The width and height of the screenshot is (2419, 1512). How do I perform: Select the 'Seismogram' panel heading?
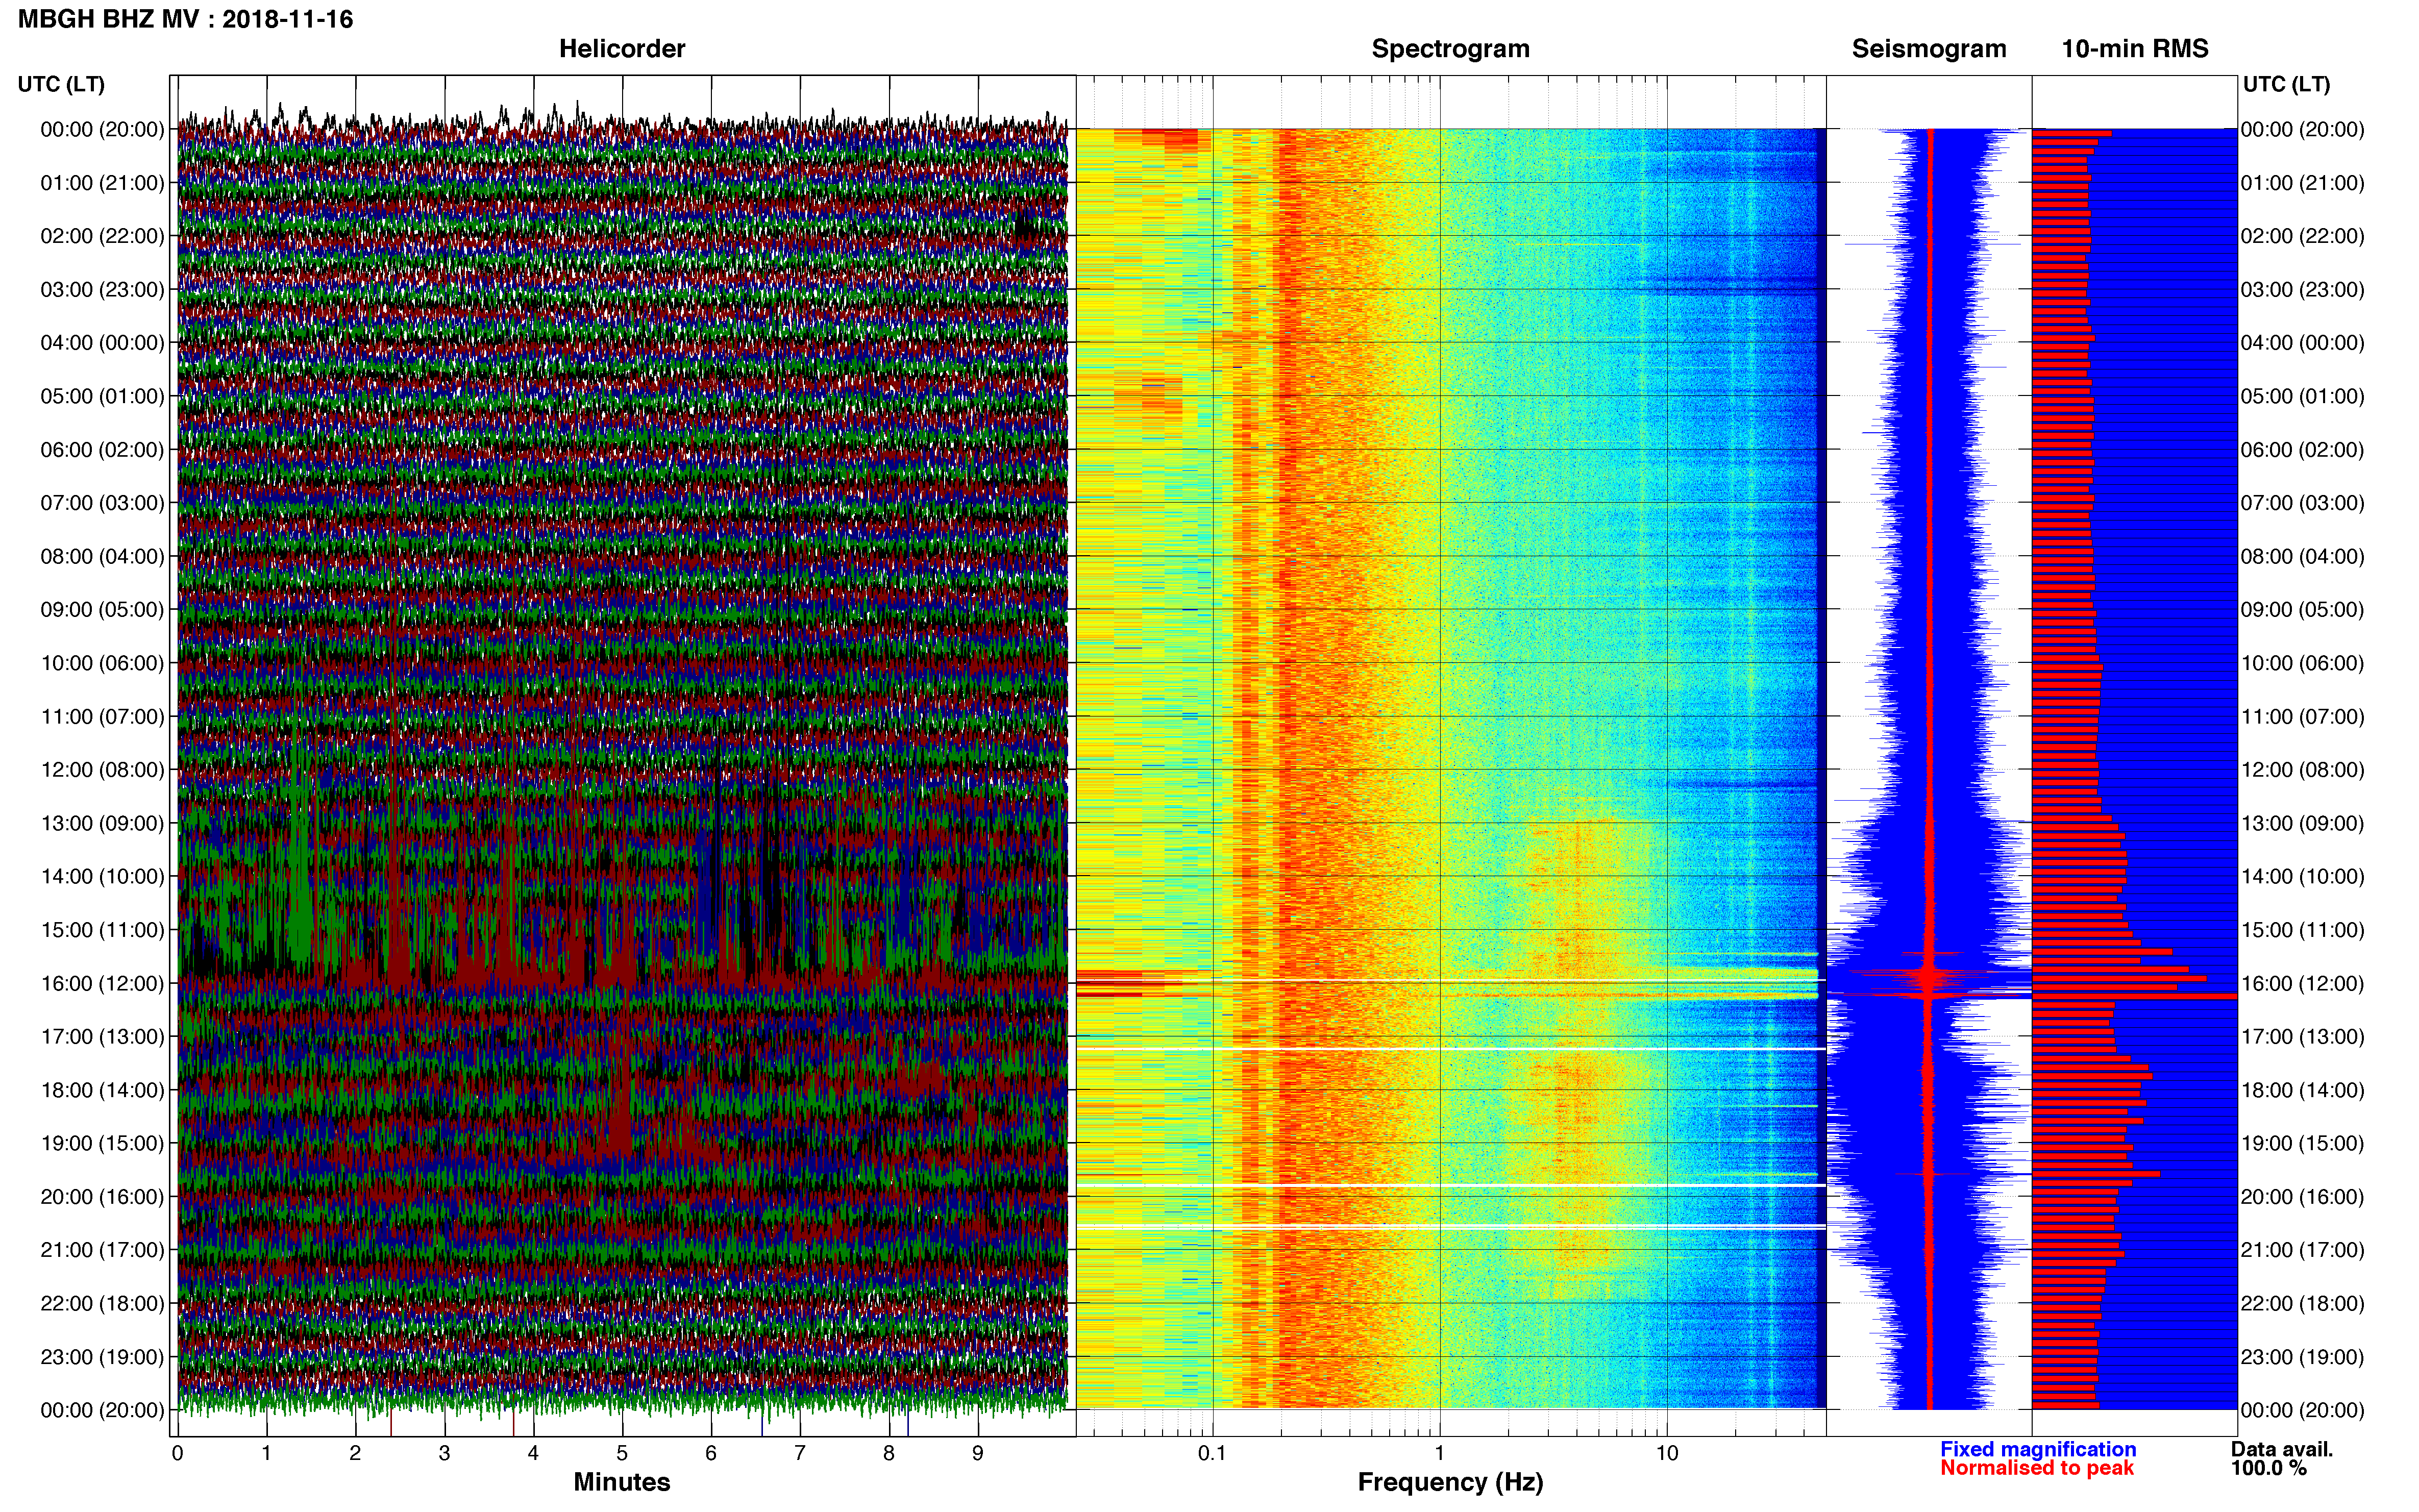click(1929, 48)
